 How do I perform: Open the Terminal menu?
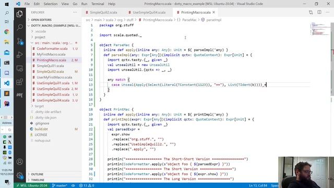(x=98, y=4)
